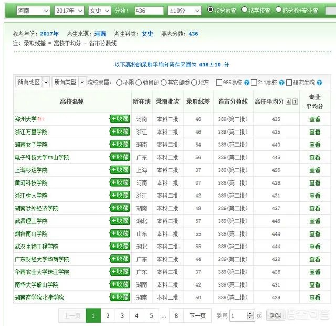
Task: Open the ±10分 range dropdown
Action: 184,11
